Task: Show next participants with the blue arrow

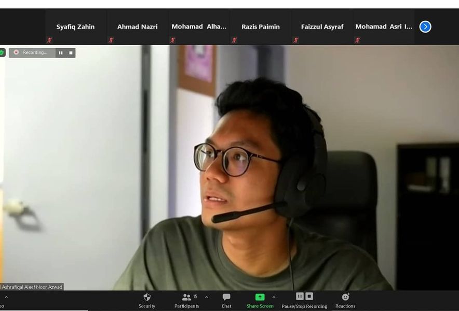Action: click(425, 26)
